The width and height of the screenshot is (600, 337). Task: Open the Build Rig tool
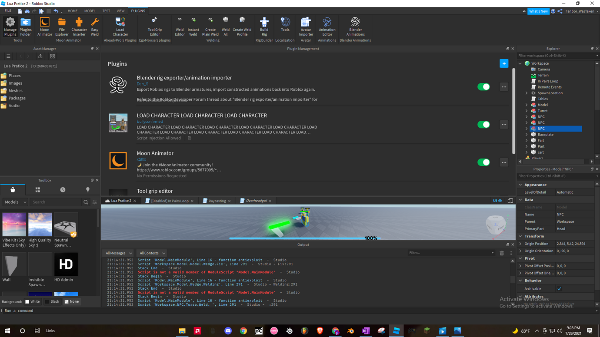(x=264, y=26)
